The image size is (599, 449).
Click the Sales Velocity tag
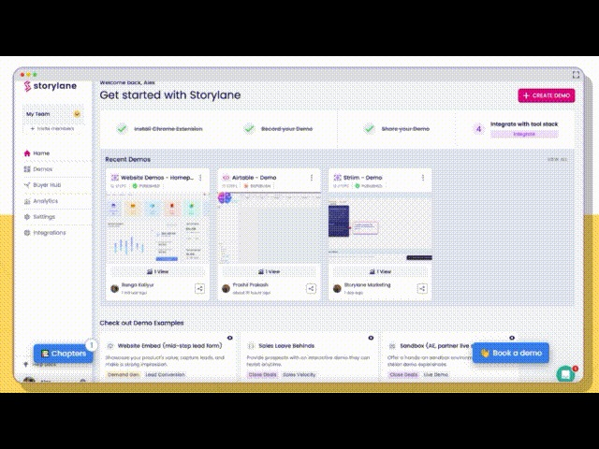click(299, 374)
